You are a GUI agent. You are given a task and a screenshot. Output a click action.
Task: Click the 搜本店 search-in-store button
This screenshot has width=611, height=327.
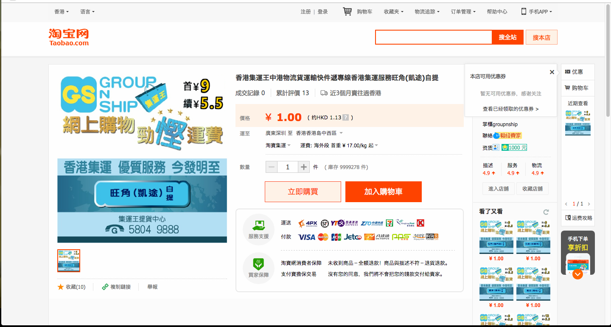coord(541,37)
